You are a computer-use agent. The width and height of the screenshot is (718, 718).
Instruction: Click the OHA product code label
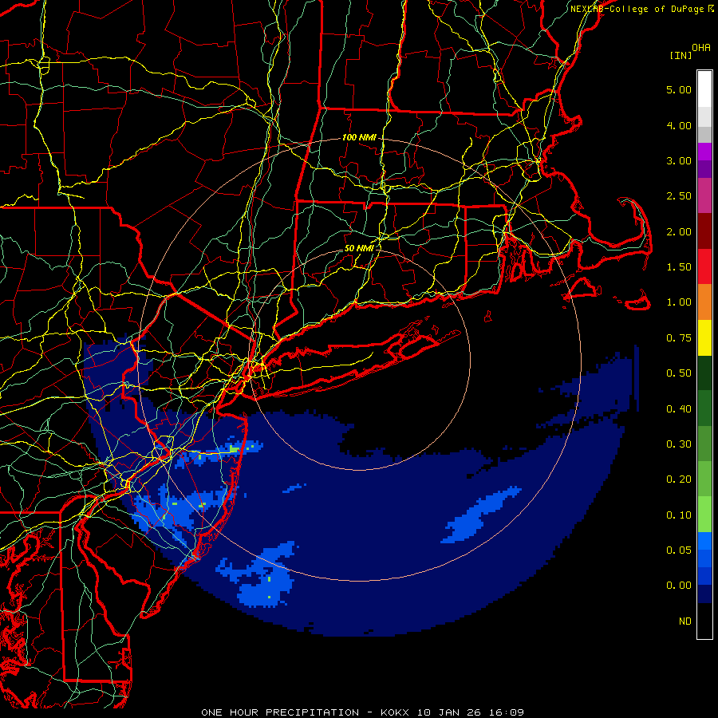pyautogui.click(x=701, y=47)
